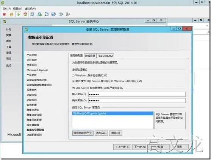Click the revert to snapshot icon

tap(39, 14)
